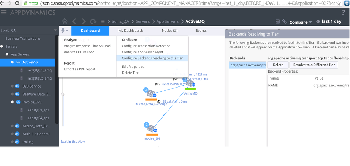
Task: Select Configure Backends resolving to this Tier
Action: [152, 58]
